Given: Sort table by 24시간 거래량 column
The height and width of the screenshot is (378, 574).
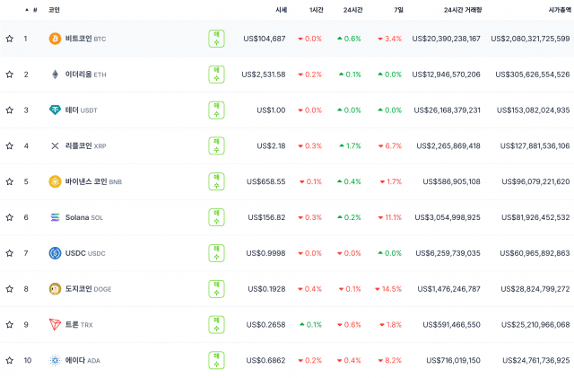Looking at the screenshot, I should click(462, 9).
